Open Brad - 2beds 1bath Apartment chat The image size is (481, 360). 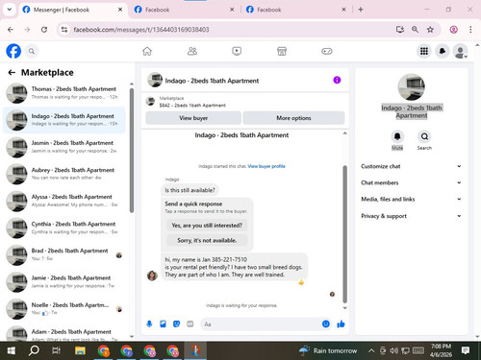[64, 254]
